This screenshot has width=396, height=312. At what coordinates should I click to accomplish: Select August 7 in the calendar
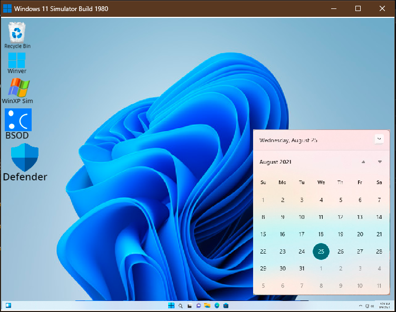tap(379, 200)
